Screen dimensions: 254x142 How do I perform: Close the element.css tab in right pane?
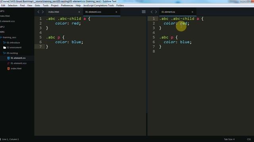click(x=192, y=12)
